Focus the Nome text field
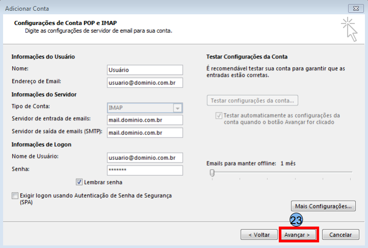 click(145, 70)
